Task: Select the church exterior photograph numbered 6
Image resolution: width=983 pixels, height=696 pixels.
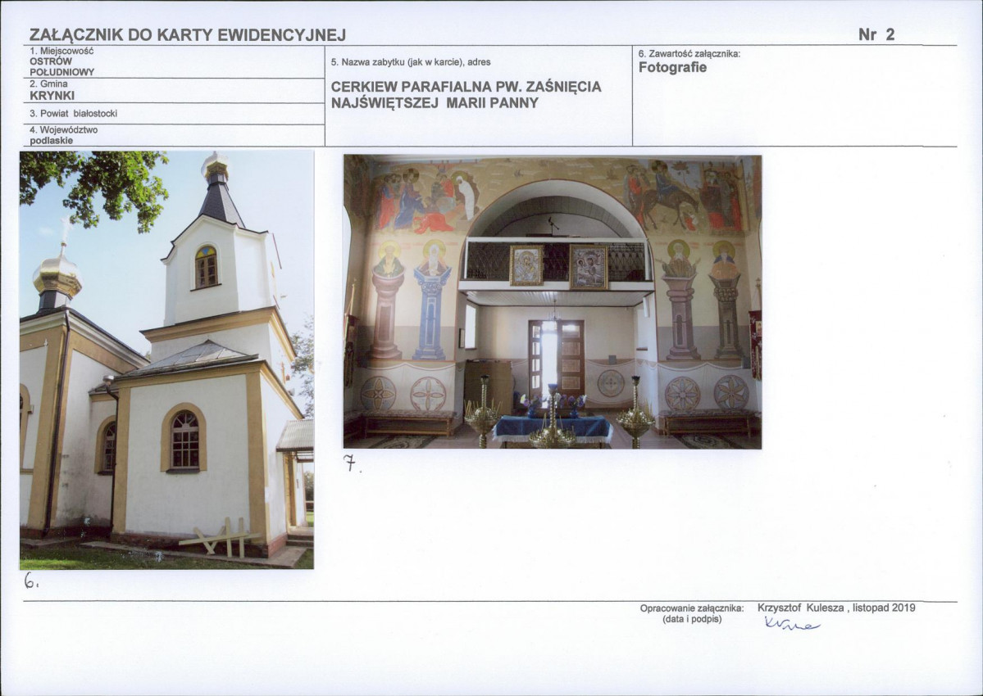Action: [166, 360]
